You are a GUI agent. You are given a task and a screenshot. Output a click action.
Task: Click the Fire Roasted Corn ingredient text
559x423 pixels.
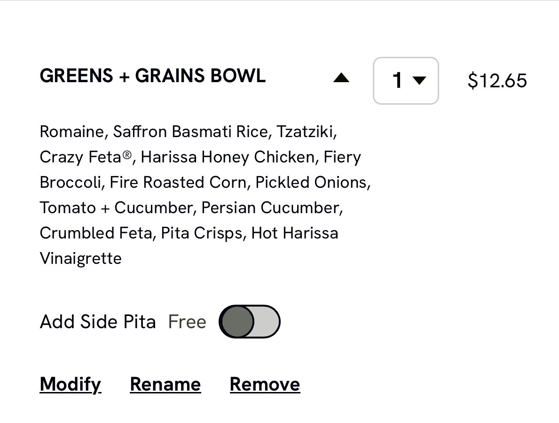178,182
